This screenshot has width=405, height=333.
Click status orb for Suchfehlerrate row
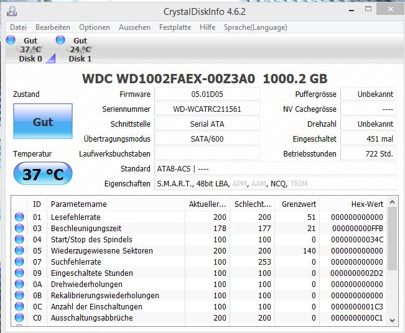tap(19, 262)
